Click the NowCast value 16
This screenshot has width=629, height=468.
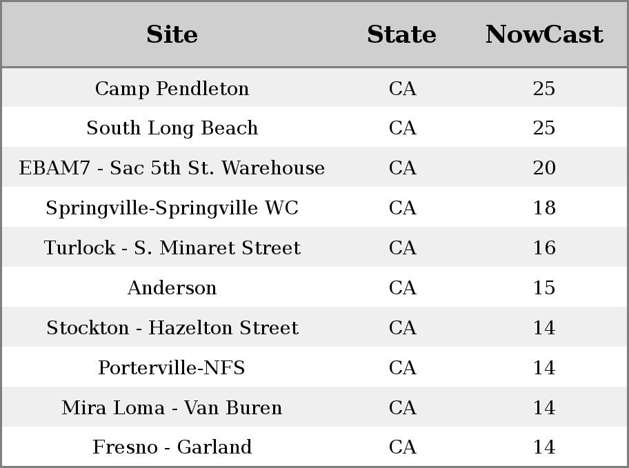click(544, 248)
